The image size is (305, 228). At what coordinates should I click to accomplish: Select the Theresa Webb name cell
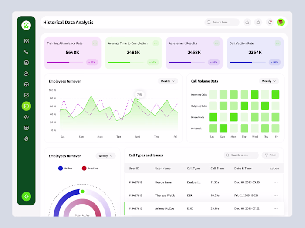point(165,195)
